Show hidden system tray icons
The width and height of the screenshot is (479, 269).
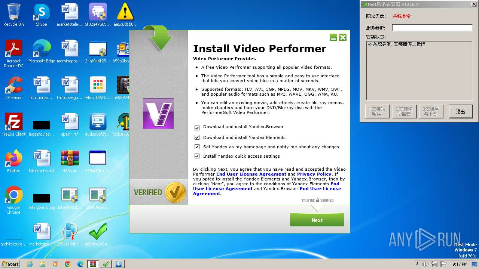pyautogui.click(x=417, y=264)
